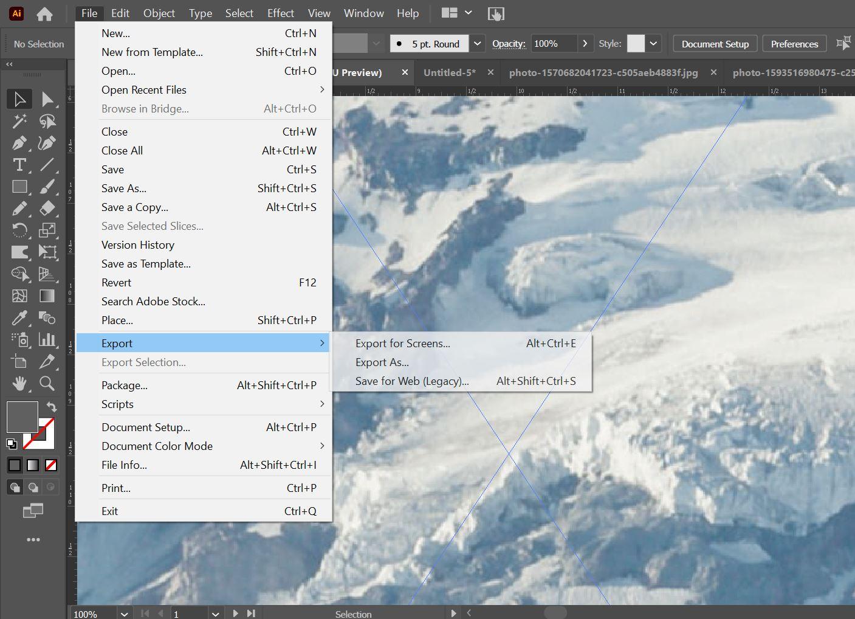Open the Edit menu

click(x=120, y=13)
